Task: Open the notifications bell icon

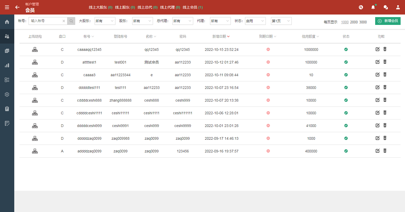Action: pos(373,7)
